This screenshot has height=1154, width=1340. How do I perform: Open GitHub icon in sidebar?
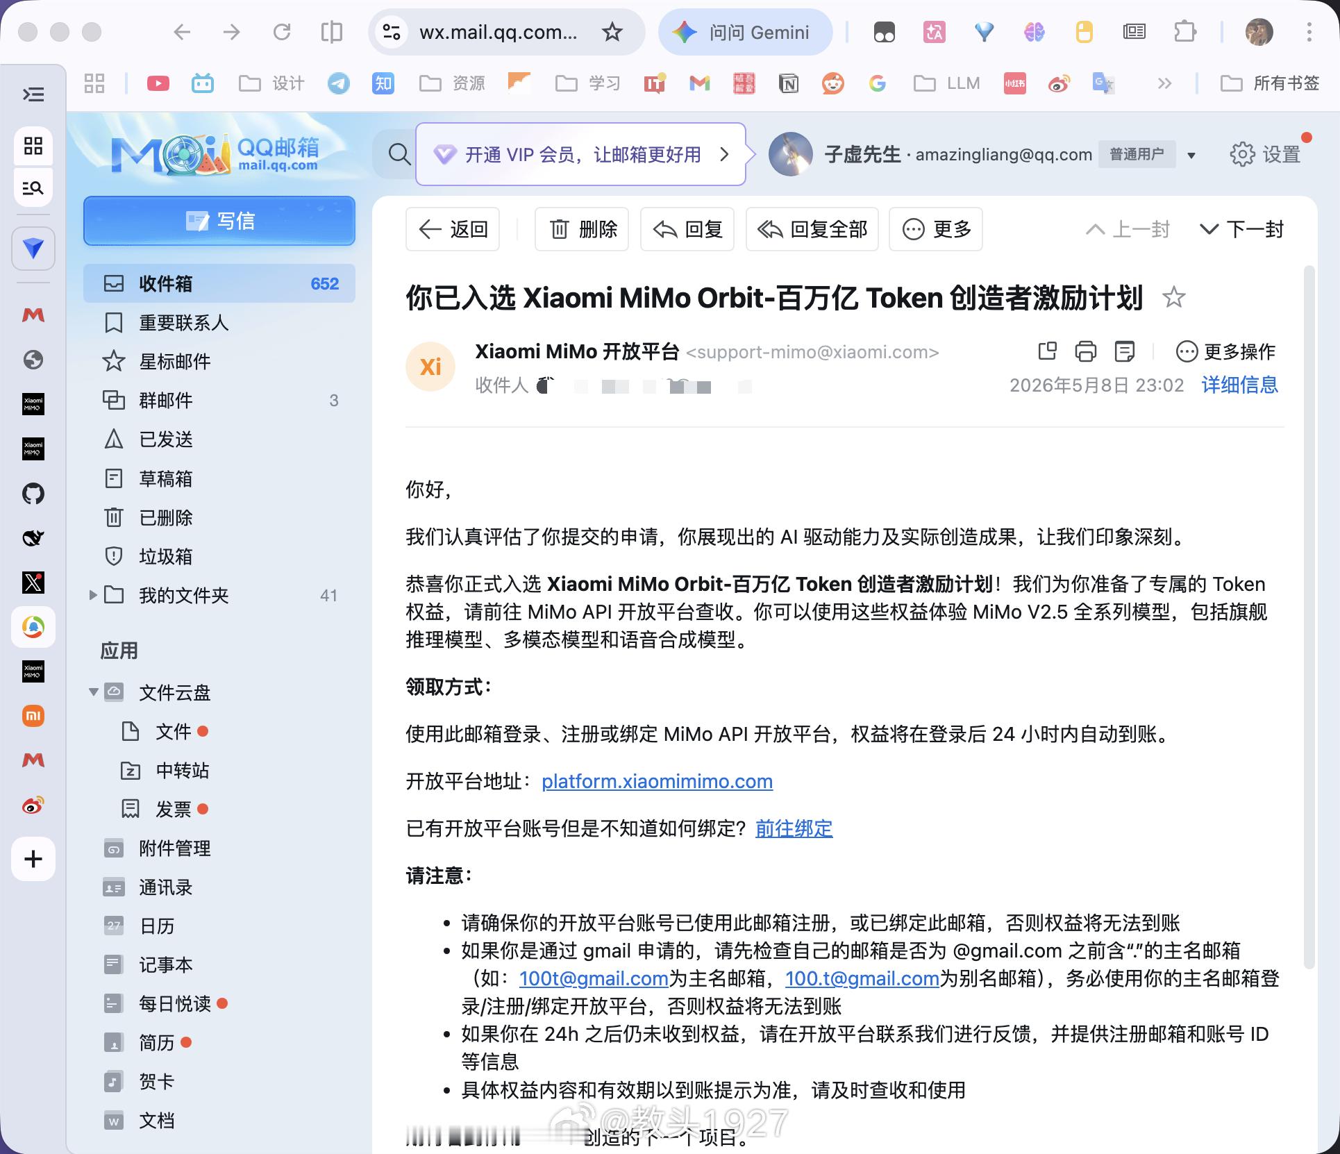[x=33, y=494]
